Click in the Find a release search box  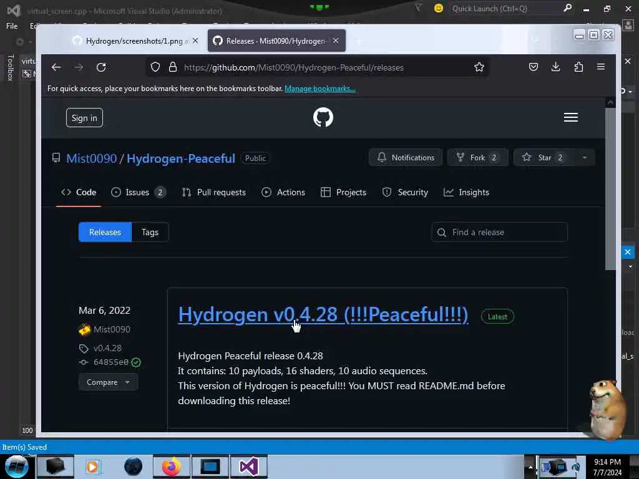(x=500, y=232)
